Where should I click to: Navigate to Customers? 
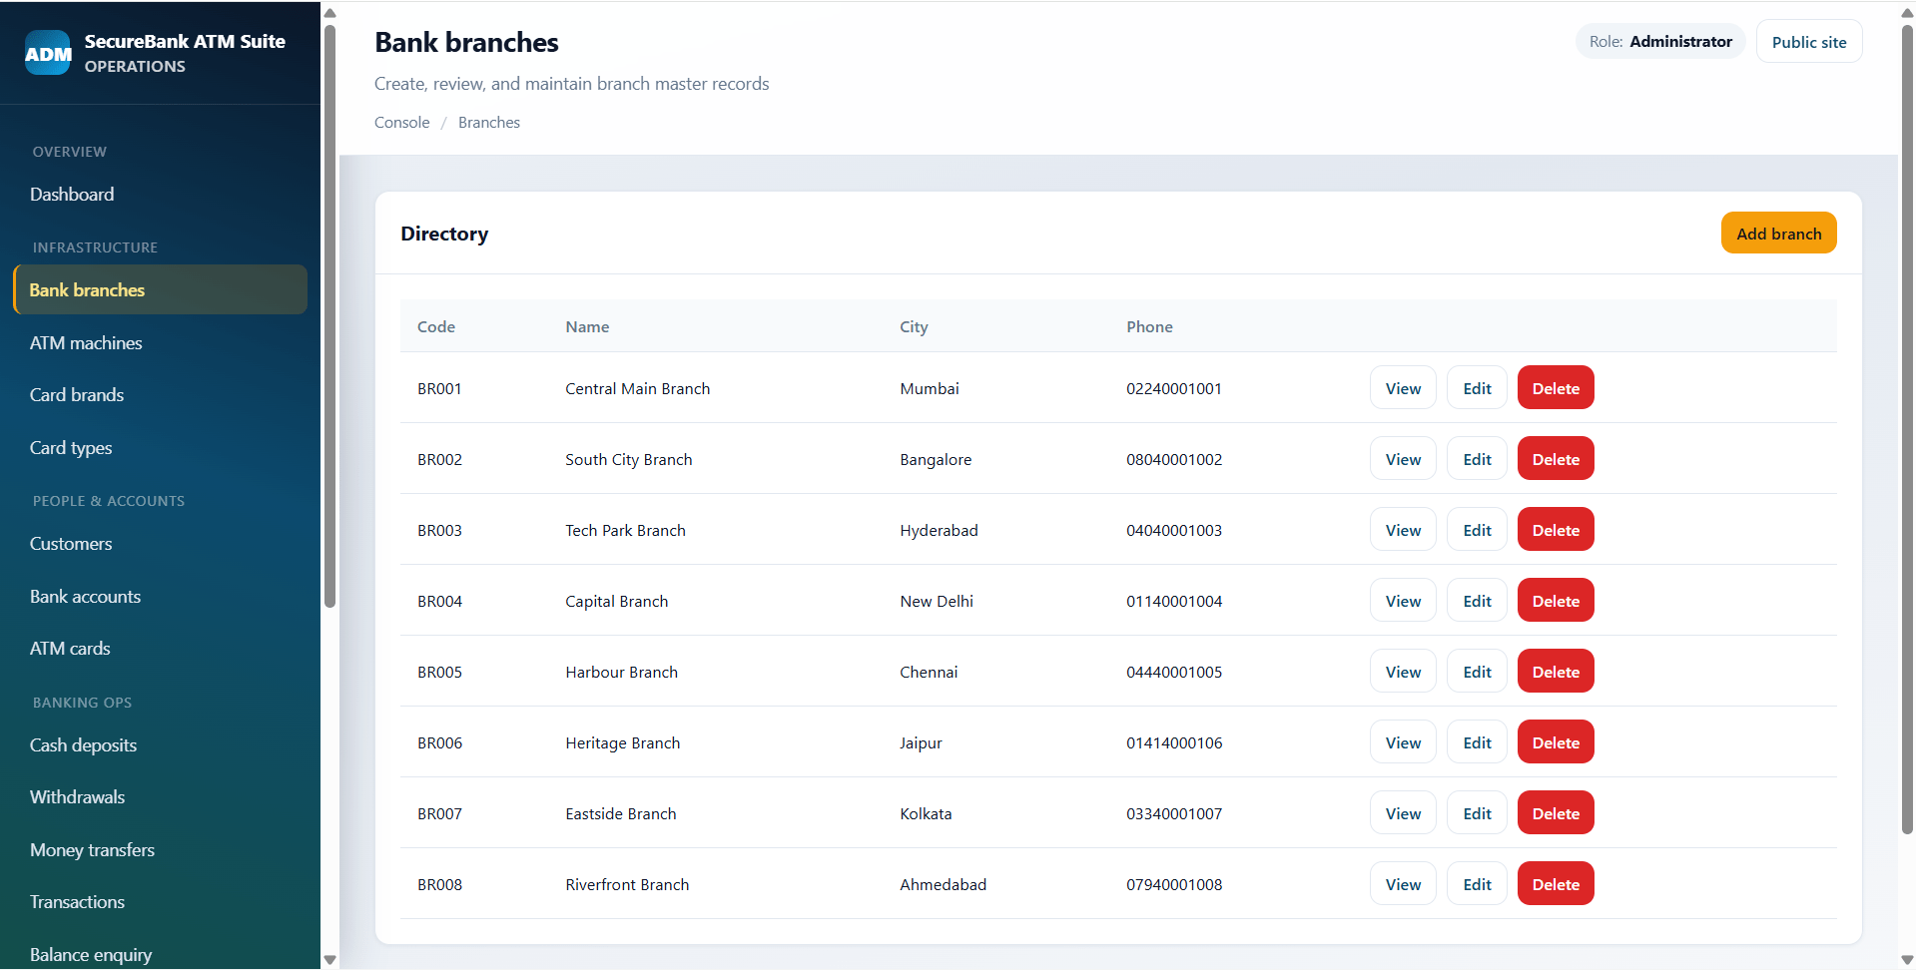[71, 544]
